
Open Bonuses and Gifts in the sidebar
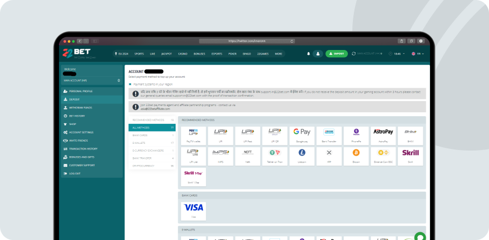point(92,157)
